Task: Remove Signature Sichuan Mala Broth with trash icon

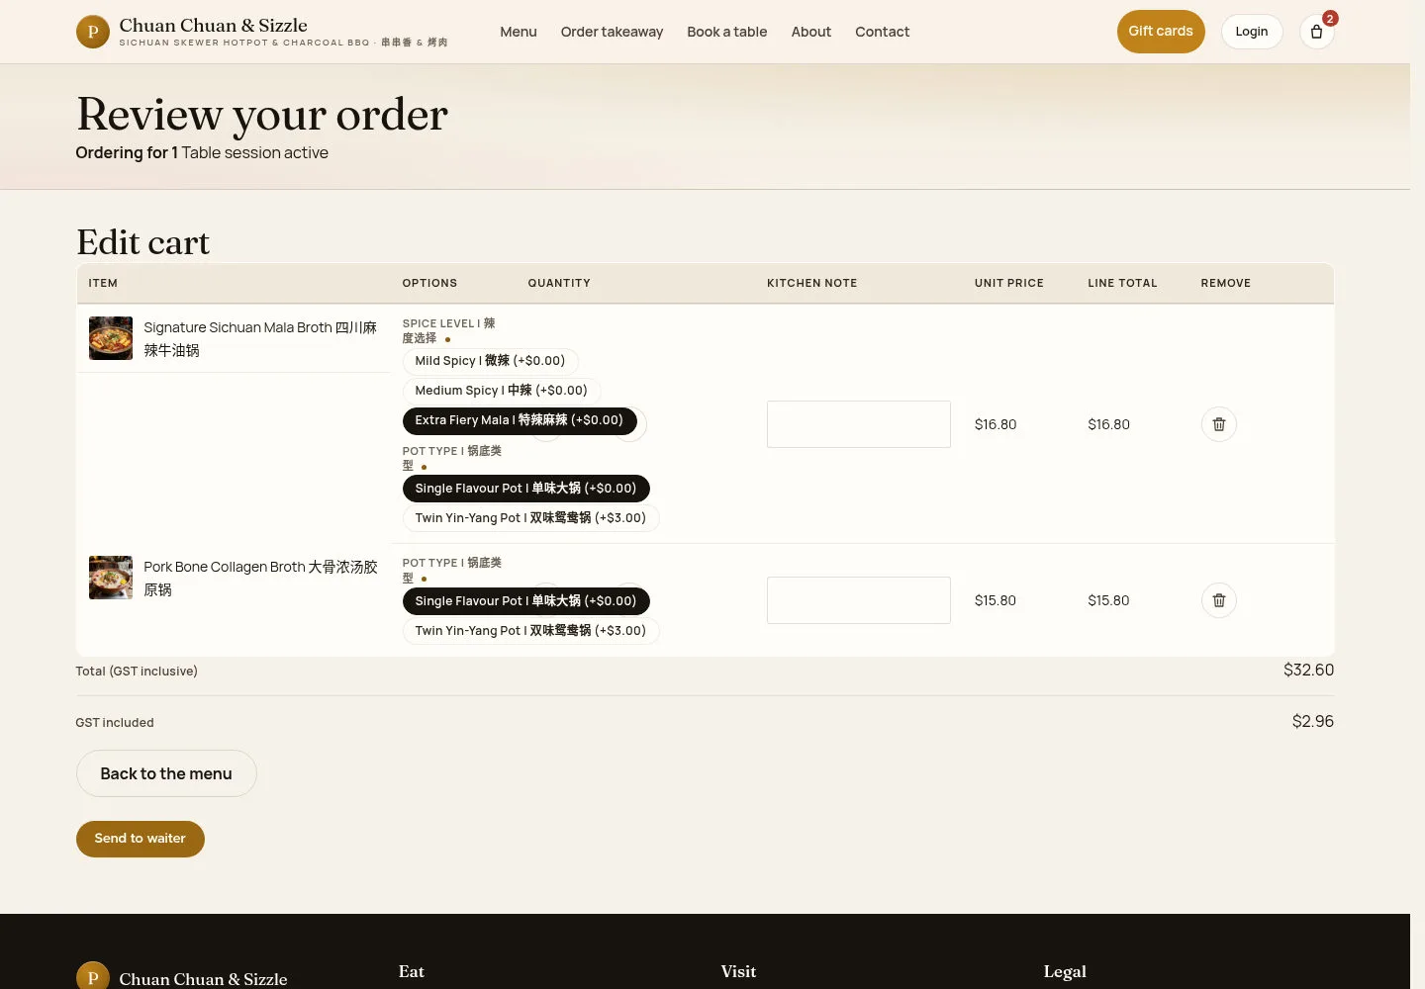Action: point(1219,424)
